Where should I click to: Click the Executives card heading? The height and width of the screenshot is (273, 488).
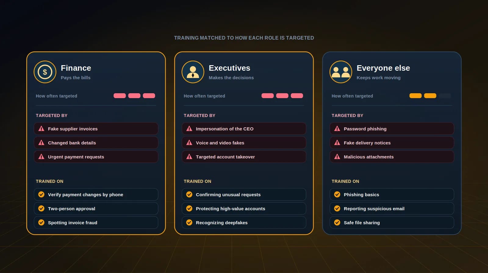(x=229, y=68)
